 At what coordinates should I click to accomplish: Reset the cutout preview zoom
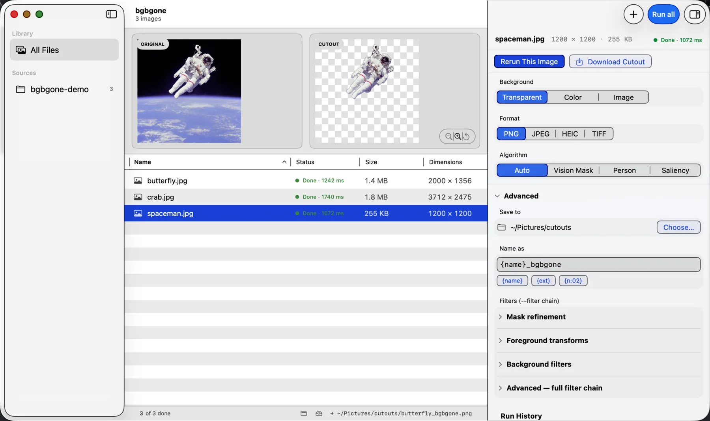(x=467, y=137)
